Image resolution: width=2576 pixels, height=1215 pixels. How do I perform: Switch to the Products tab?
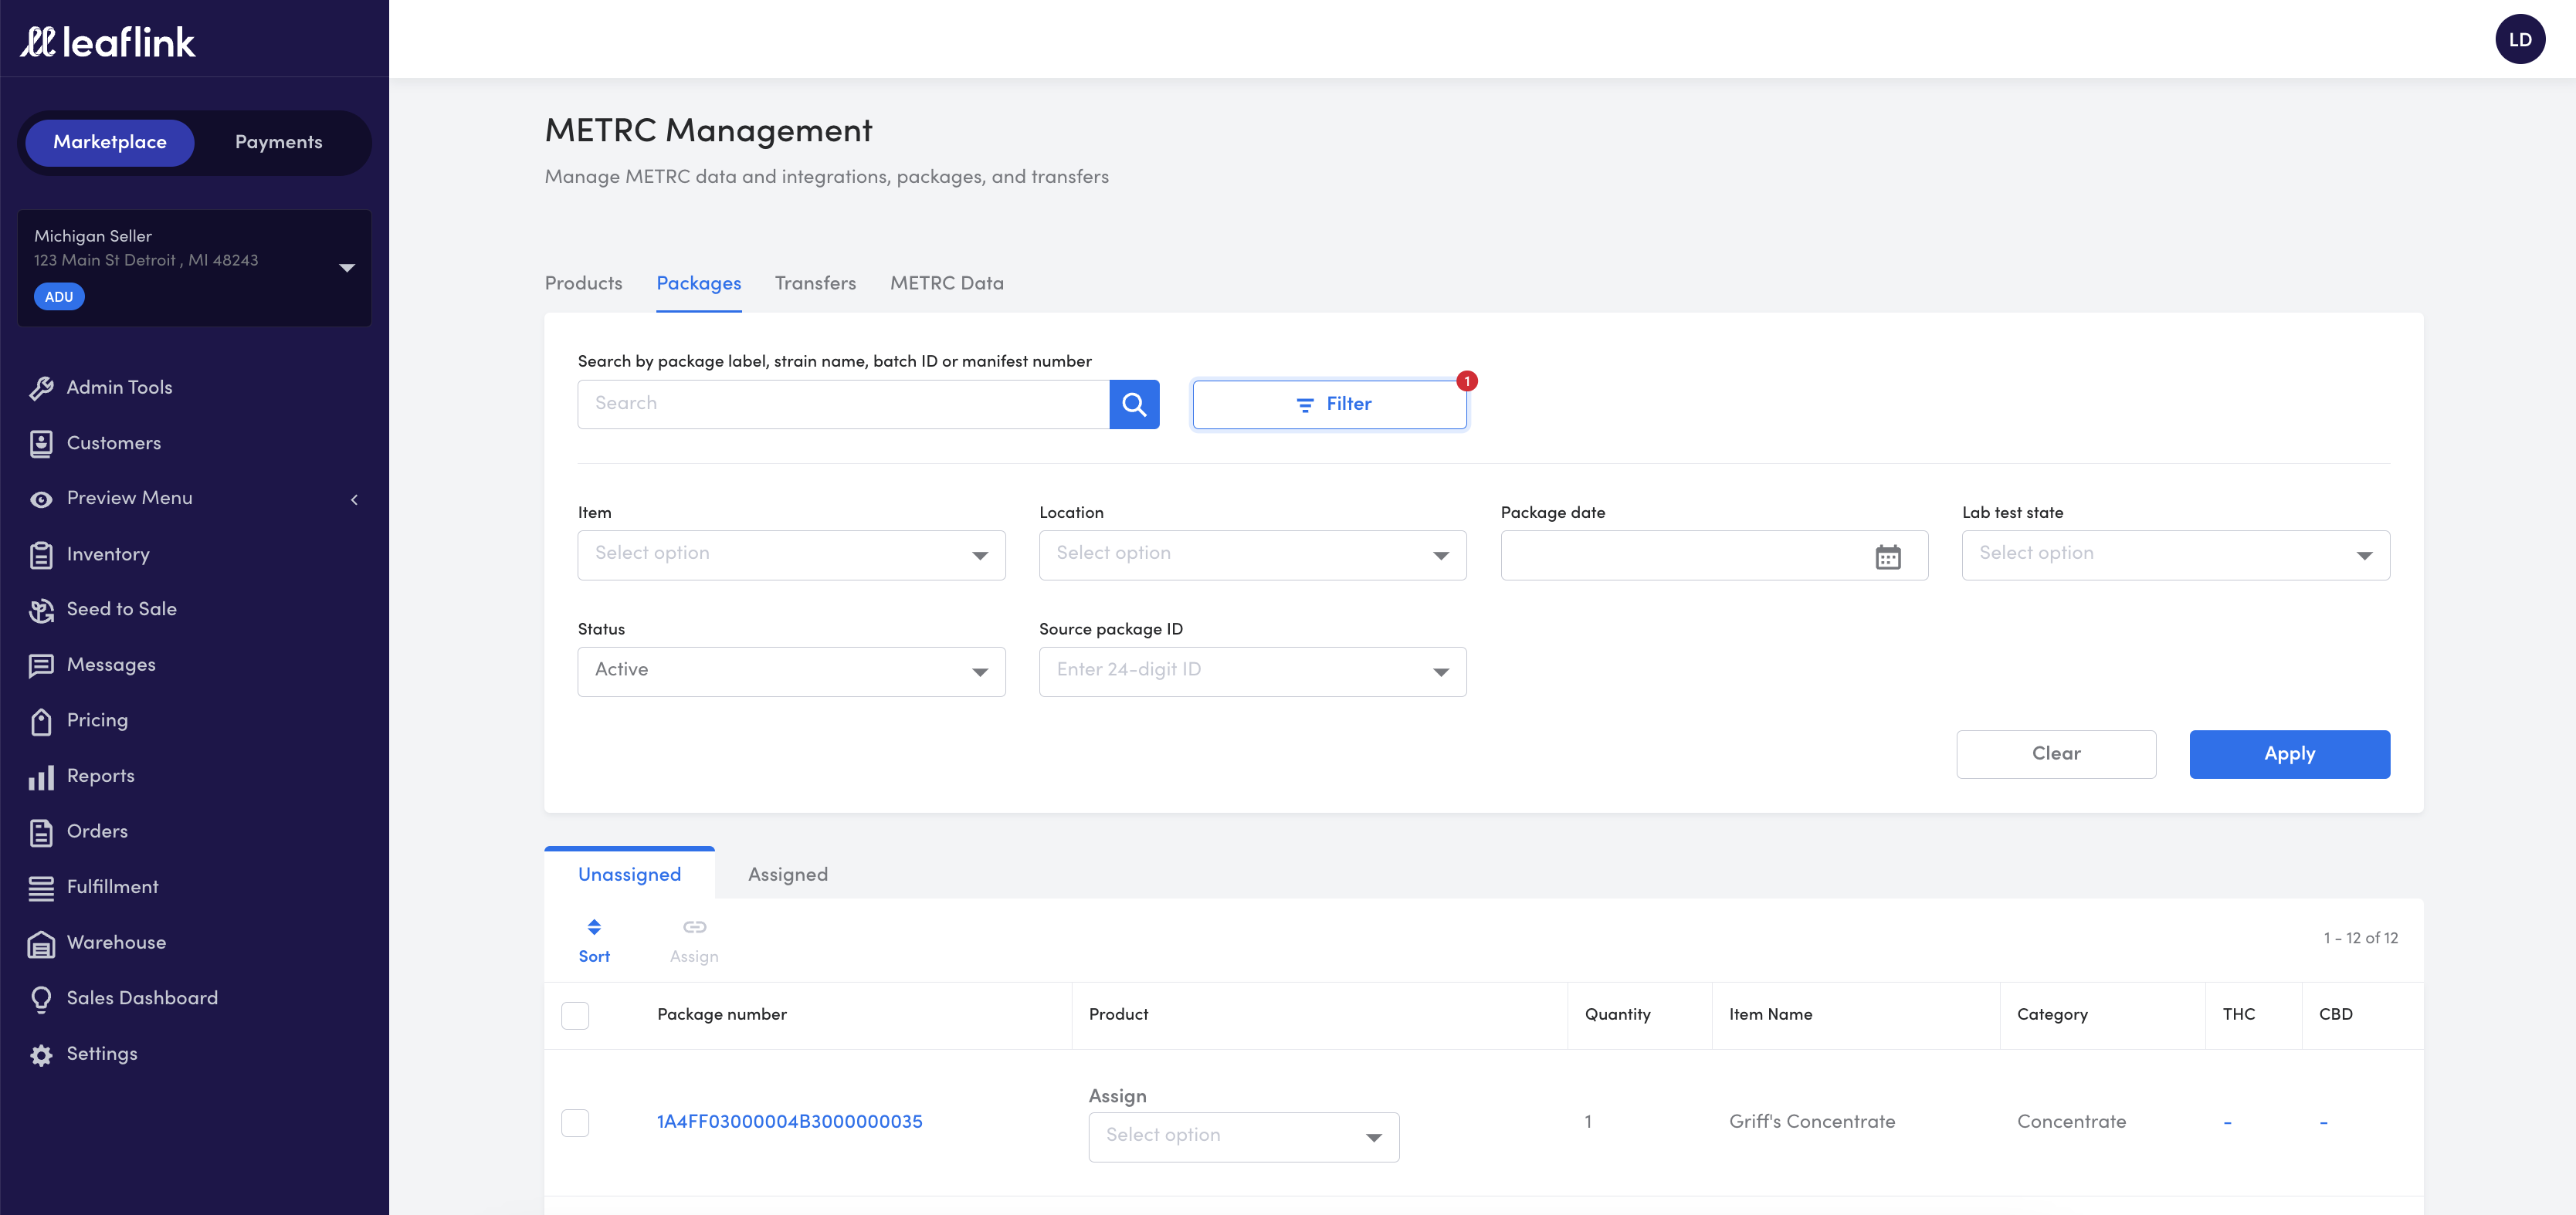coord(583,283)
